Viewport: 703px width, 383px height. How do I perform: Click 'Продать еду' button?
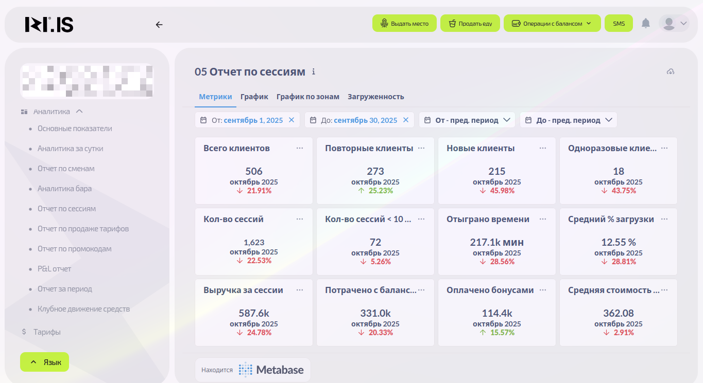tap(470, 24)
